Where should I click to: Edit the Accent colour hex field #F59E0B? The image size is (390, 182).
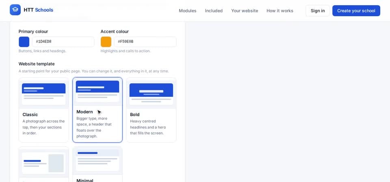[145, 42]
